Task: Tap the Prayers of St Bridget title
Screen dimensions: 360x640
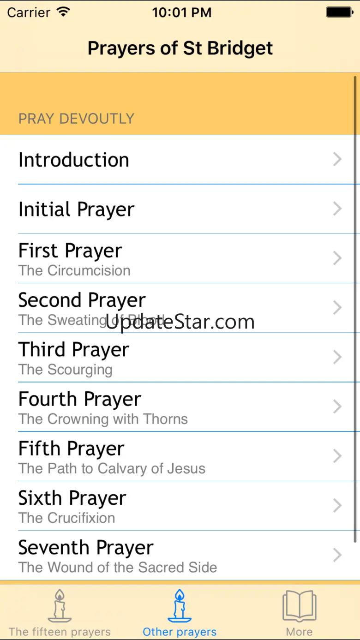Action: coord(180,48)
